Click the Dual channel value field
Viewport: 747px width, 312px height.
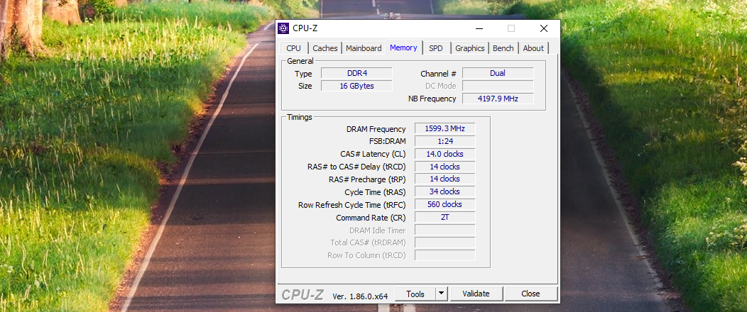click(x=498, y=73)
